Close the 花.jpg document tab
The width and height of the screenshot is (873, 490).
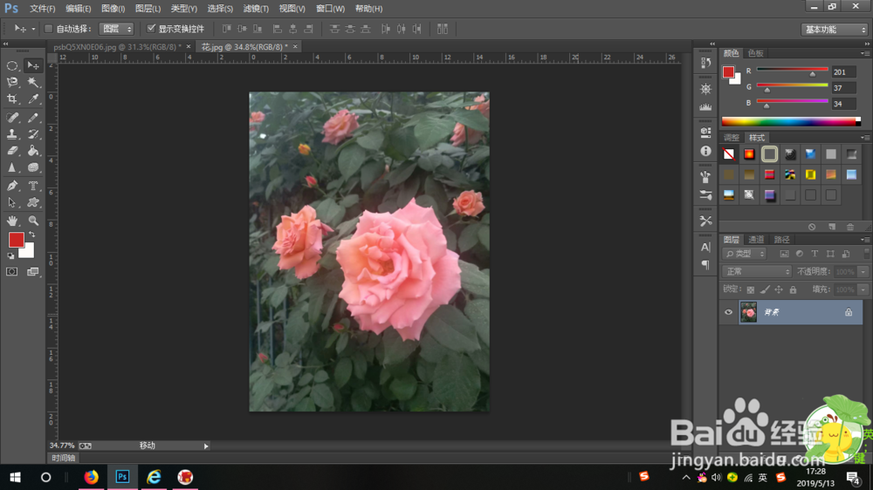point(295,47)
